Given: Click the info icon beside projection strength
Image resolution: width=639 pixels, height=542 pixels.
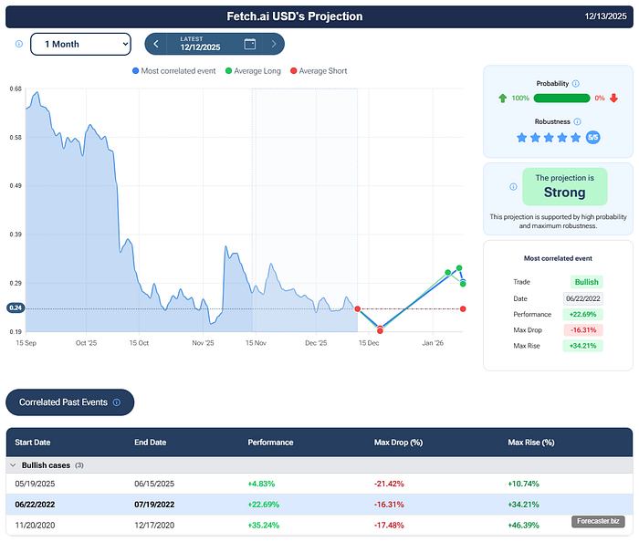Looking at the screenshot, I should click(x=513, y=187).
